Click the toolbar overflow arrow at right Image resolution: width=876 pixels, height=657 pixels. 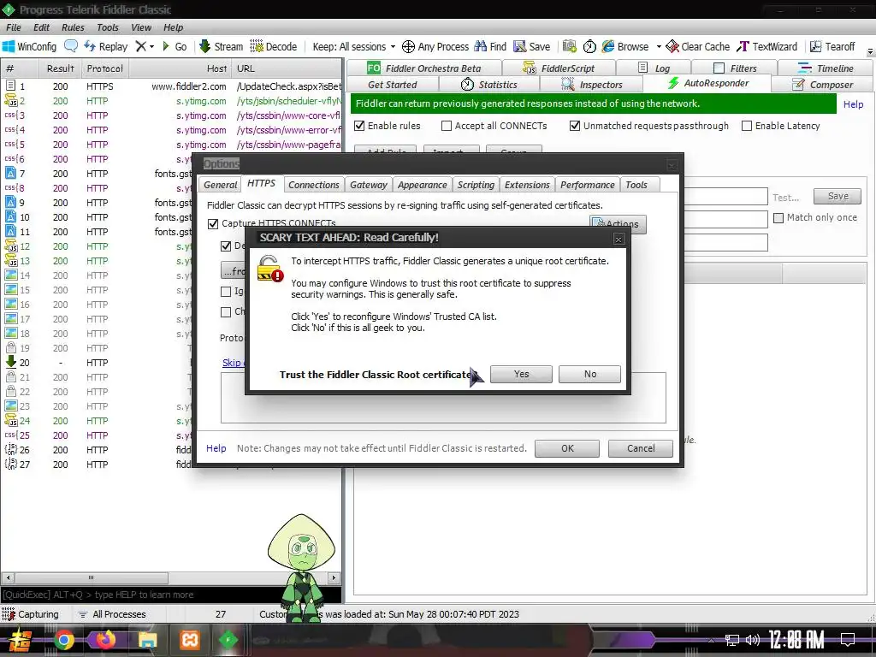[x=870, y=51]
